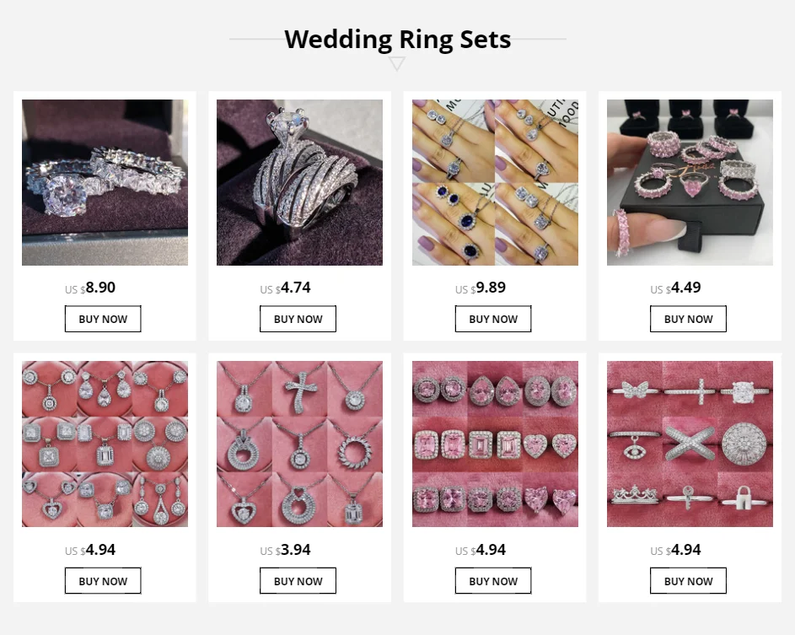Click the US $3.94 price text
The width and height of the screenshot is (795, 635).
pos(286,550)
